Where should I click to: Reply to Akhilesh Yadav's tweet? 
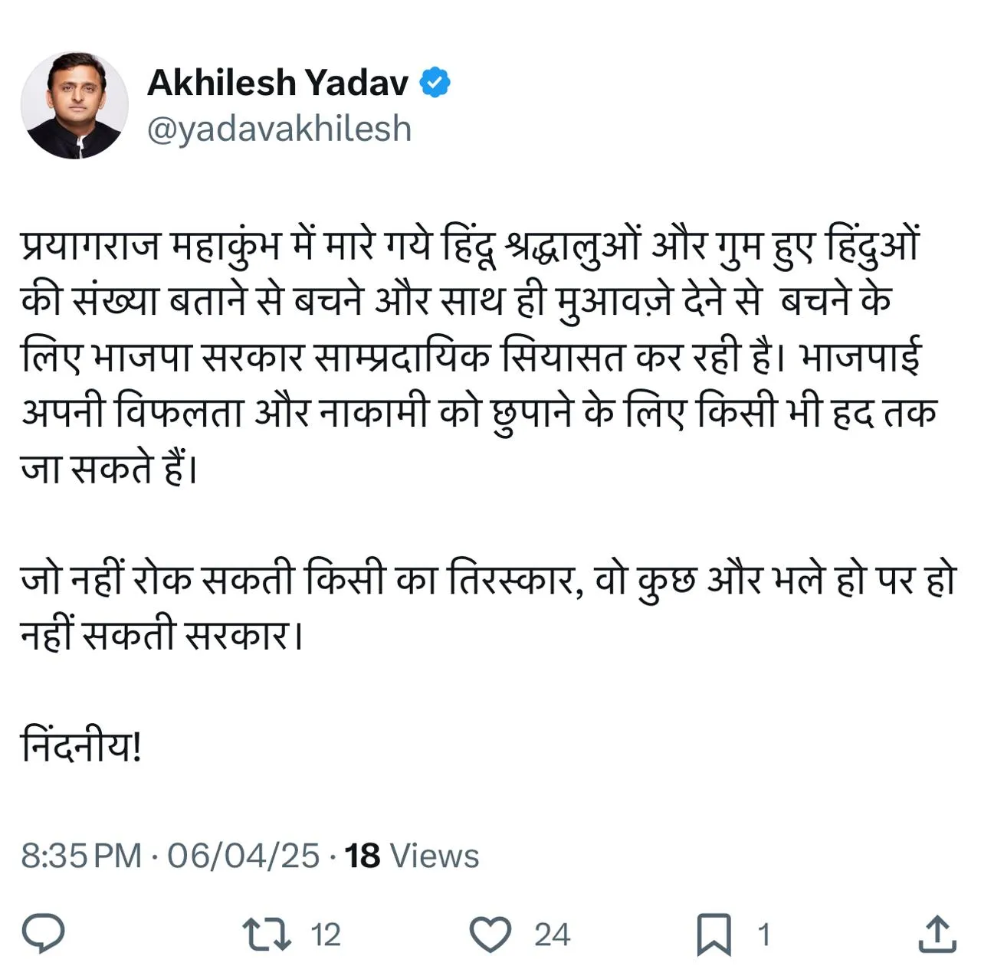44,934
